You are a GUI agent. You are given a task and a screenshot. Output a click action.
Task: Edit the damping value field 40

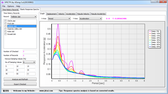[9, 74]
